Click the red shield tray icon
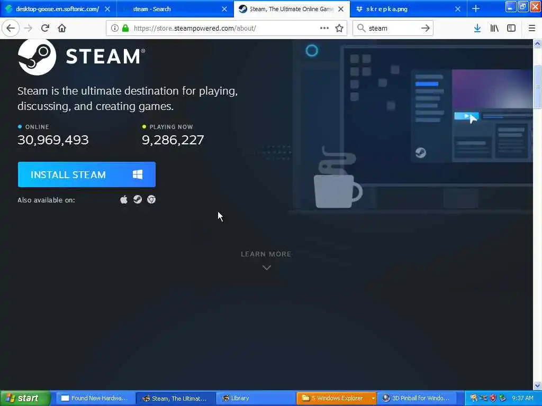 pos(493,398)
